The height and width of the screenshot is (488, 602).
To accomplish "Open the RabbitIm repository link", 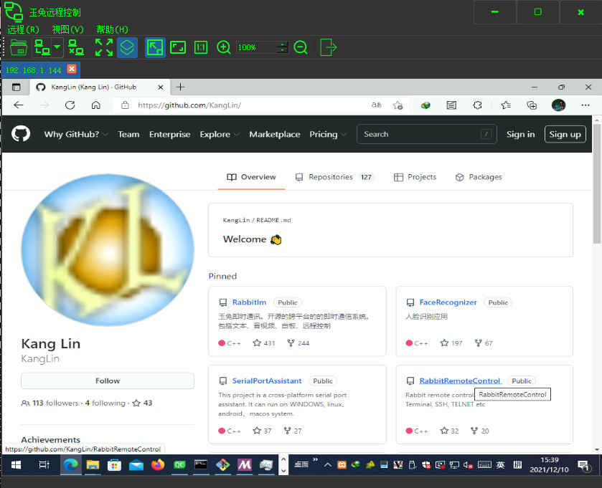I will 249,302.
